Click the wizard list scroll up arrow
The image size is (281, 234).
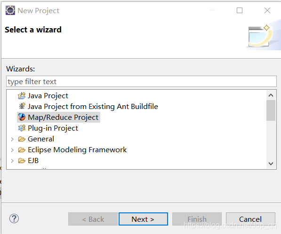(x=271, y=95)
